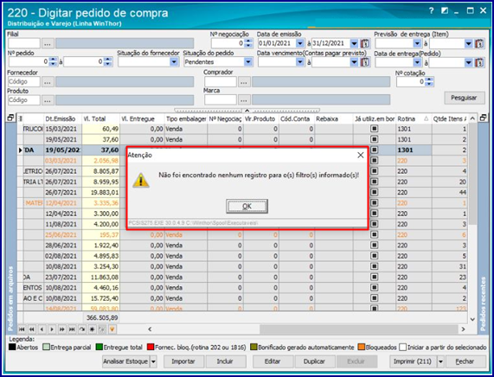
Task: Open Filial lookup ellipsis button
Action: (x=48, y=43)
